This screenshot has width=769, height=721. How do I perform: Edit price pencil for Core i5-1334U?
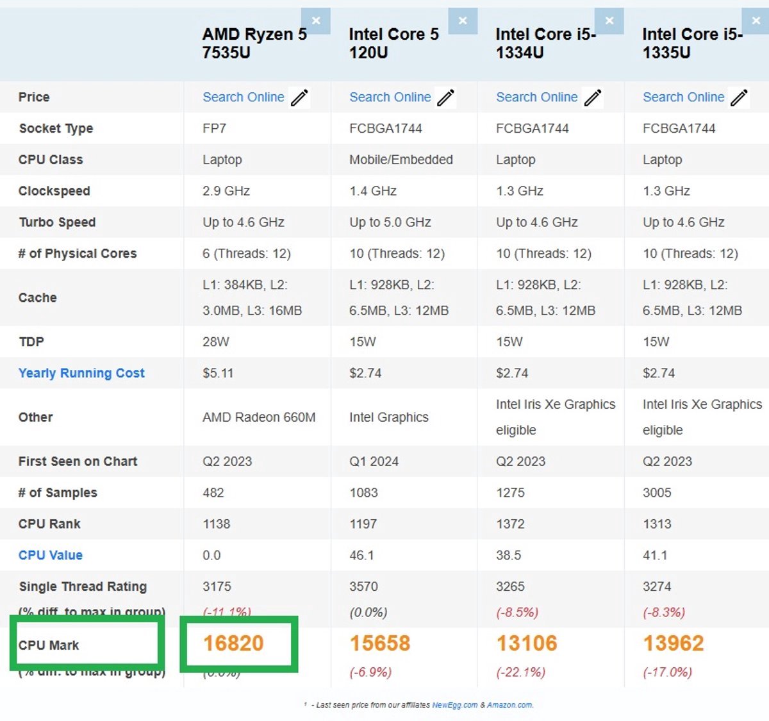(x=593, y=97)
